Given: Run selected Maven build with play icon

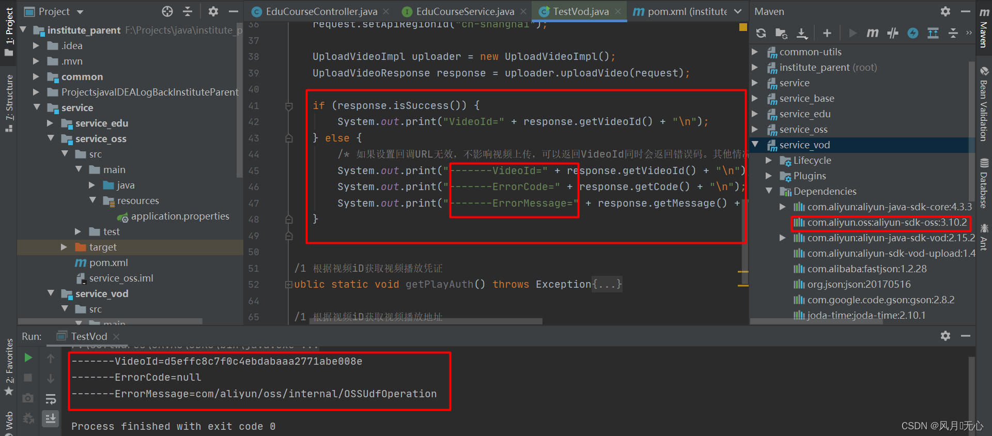Looking at the screenshot, I should 853,33.
